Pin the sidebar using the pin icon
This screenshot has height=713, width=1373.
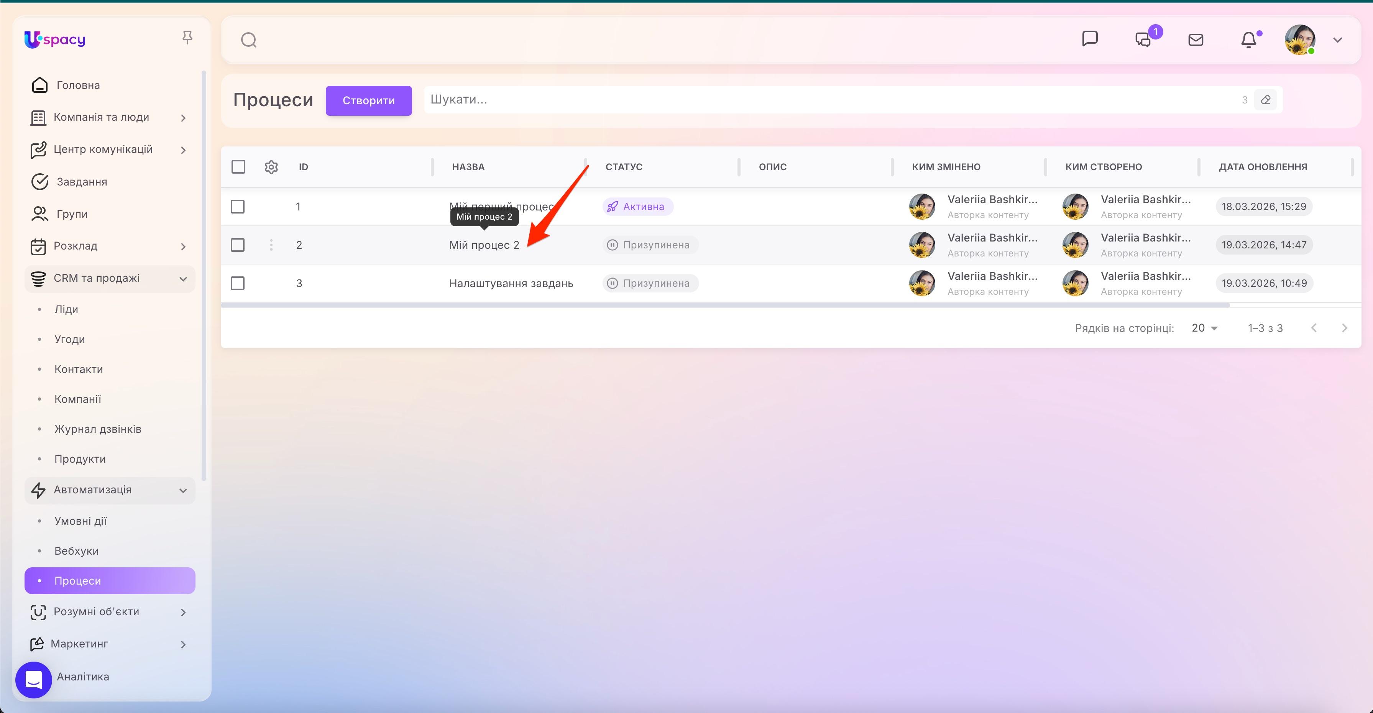point(187,37)
